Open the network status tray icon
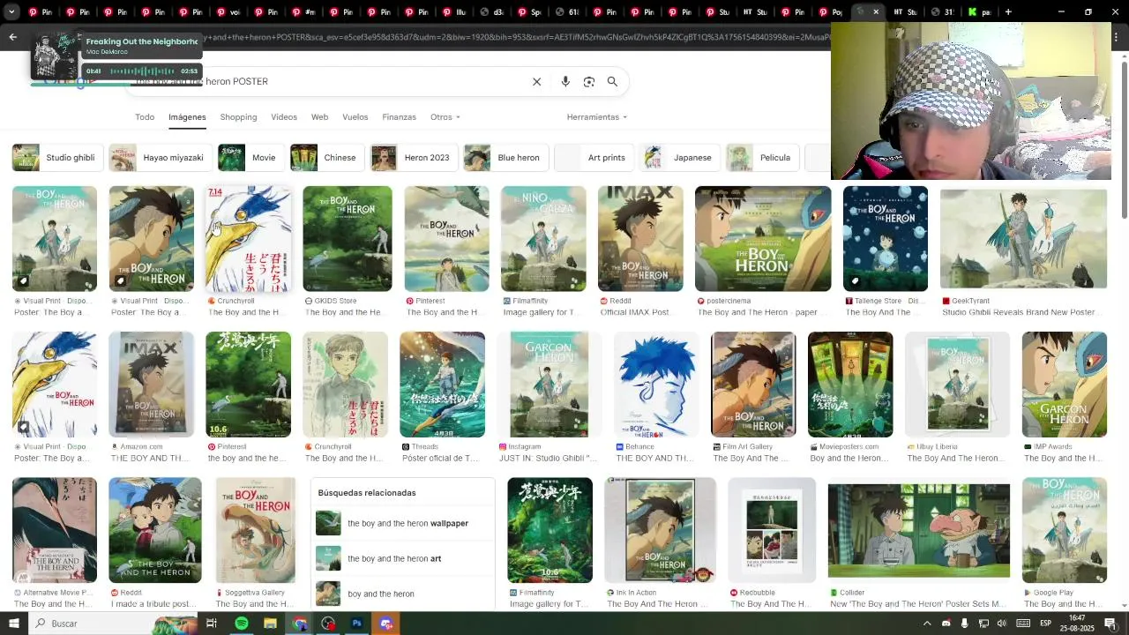Viewport: 1129px width, 635px height. (x=984, y=624)
